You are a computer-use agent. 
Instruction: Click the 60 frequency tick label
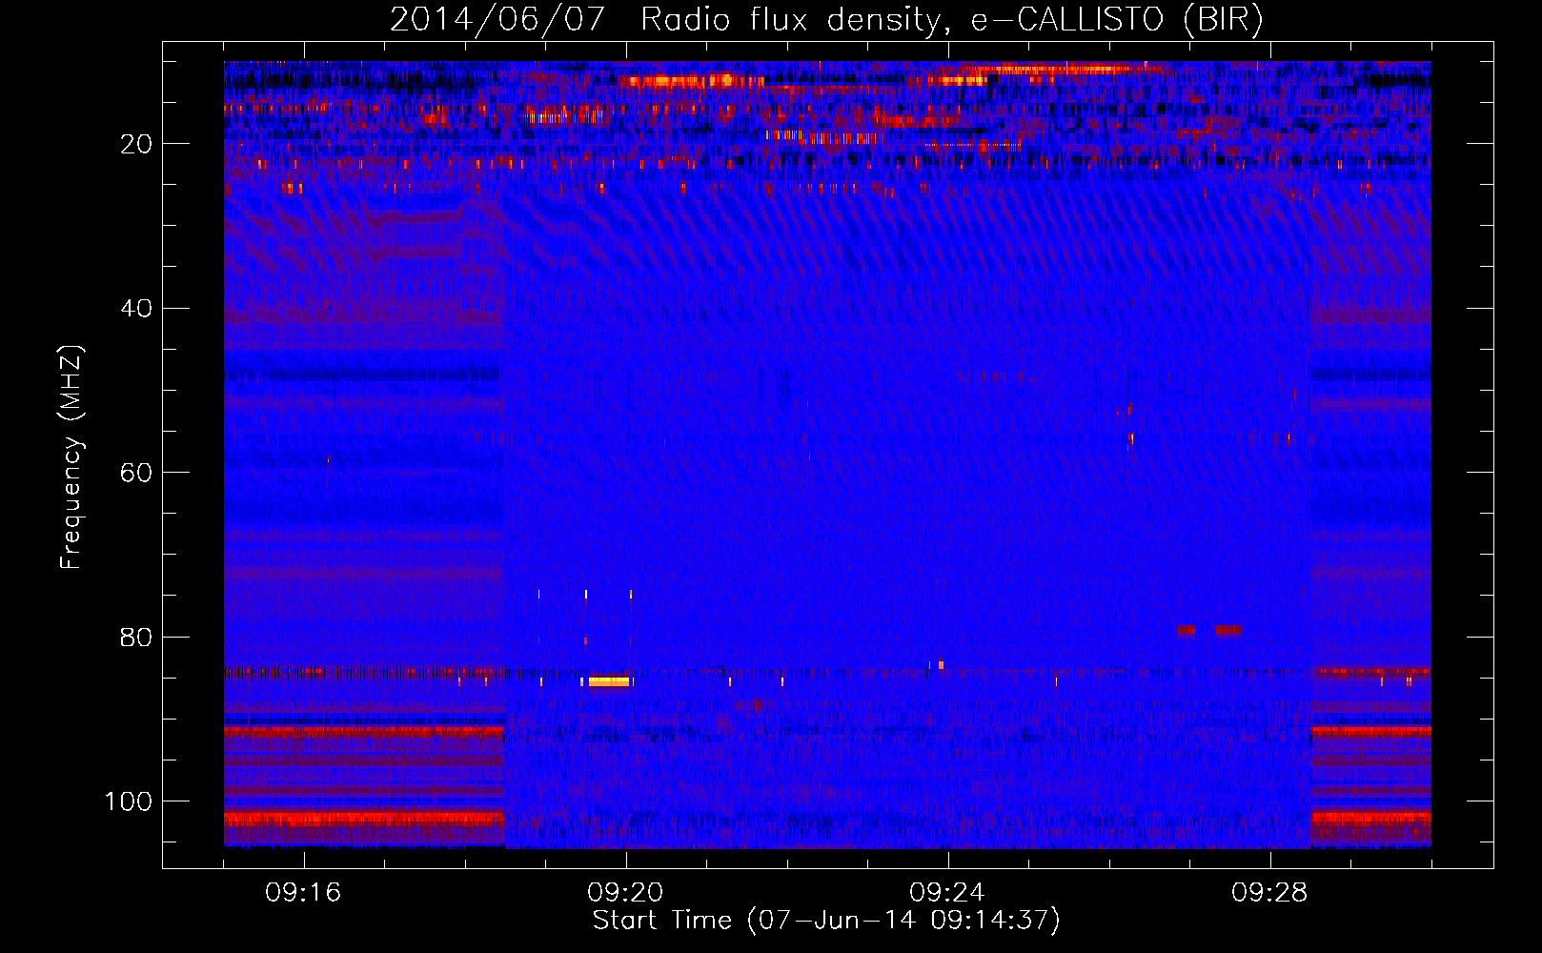tap(137, 474)
